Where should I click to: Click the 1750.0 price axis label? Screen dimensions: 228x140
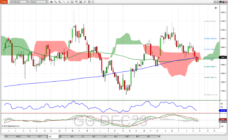[224, 91]
